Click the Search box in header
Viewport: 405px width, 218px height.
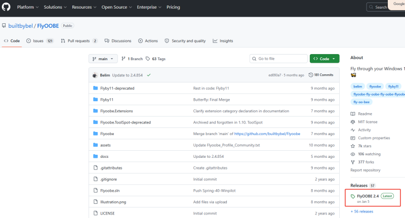[x=378, y=7]
